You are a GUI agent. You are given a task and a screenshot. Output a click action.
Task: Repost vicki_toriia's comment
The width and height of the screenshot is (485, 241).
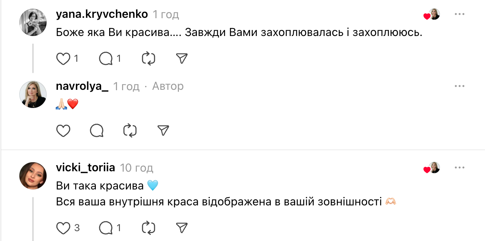[149, 228]
